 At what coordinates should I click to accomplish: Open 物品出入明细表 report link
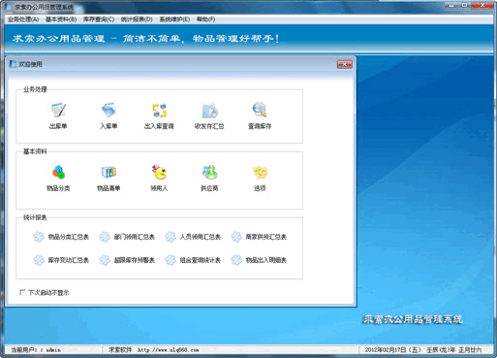click(266, 260)
